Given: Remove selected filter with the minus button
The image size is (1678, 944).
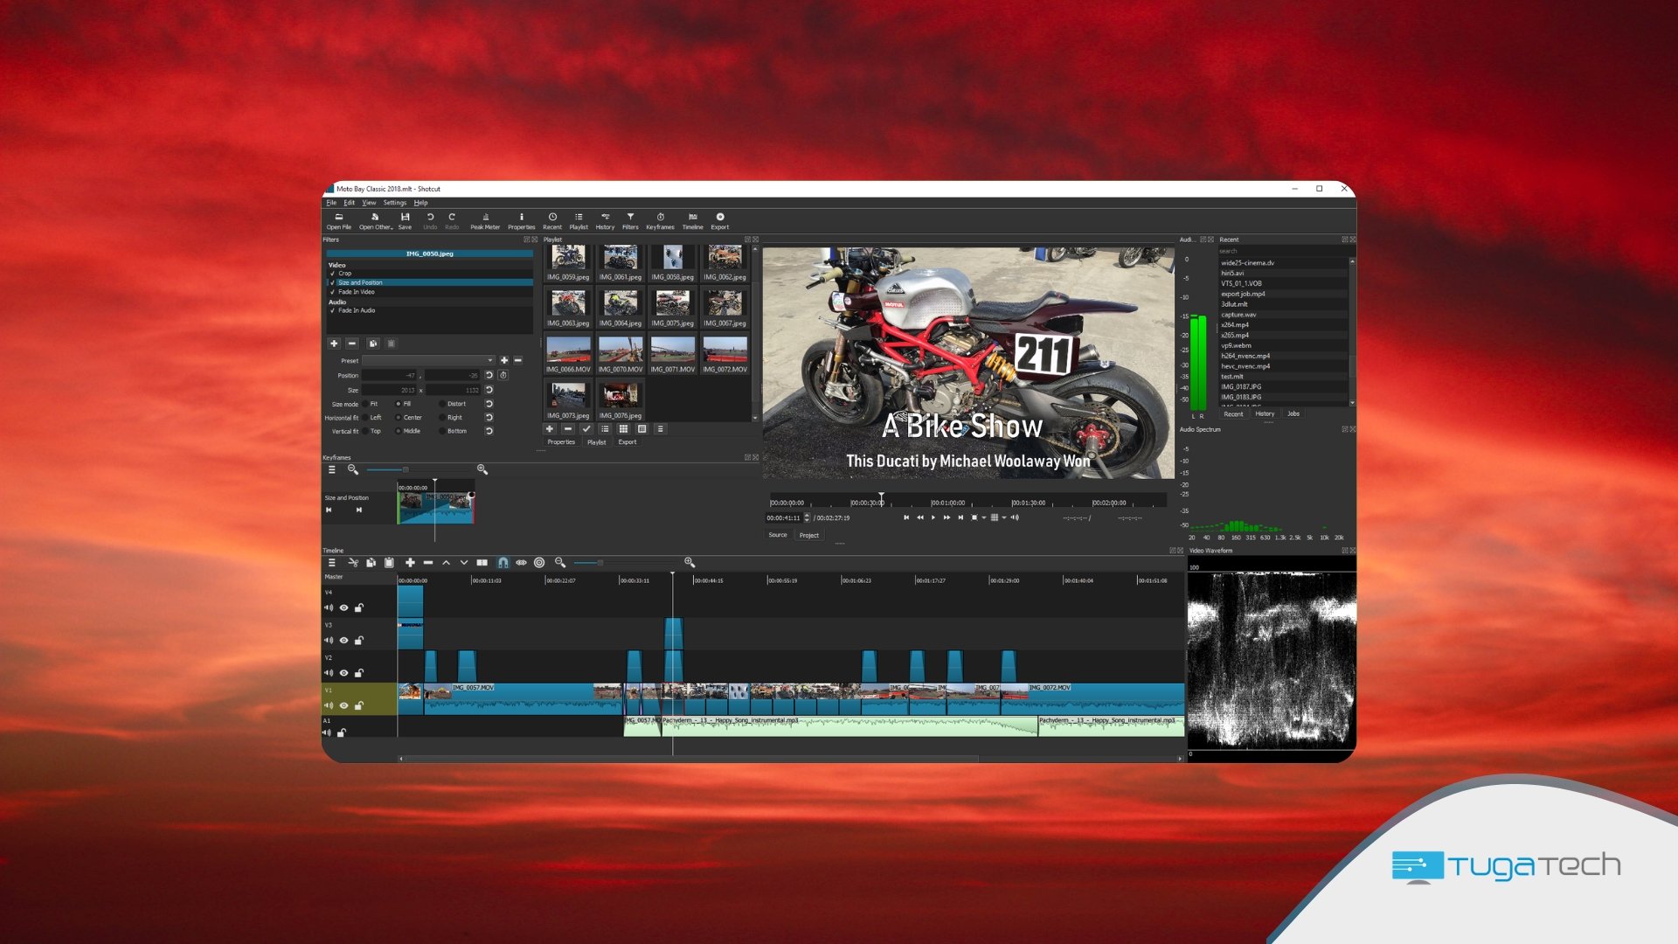Looking at the screenshot, I should [x=351, y=344].
